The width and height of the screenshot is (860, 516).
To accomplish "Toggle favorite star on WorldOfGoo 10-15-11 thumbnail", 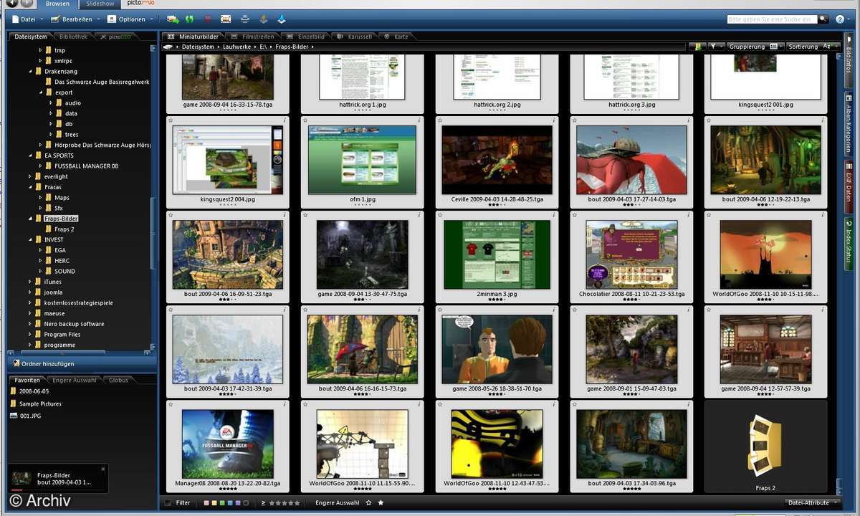I will click(x=710, y=214).
